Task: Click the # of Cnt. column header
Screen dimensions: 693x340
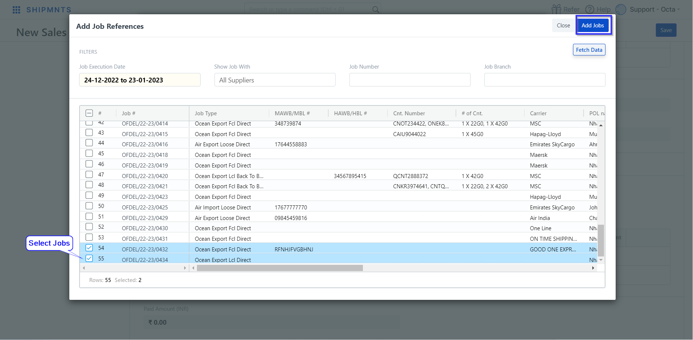Action: point(472,113)
